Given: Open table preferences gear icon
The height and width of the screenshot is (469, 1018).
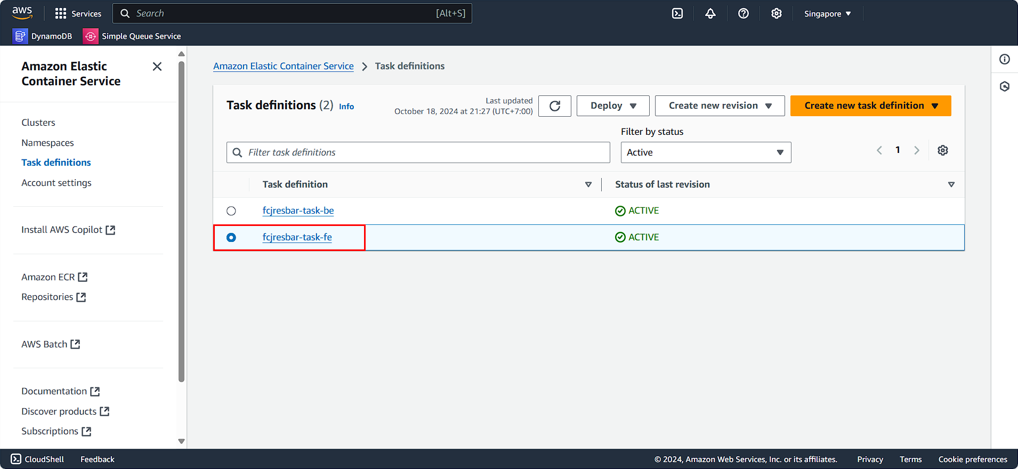Looking at the screenshot, I should click(x=943, y=150).
